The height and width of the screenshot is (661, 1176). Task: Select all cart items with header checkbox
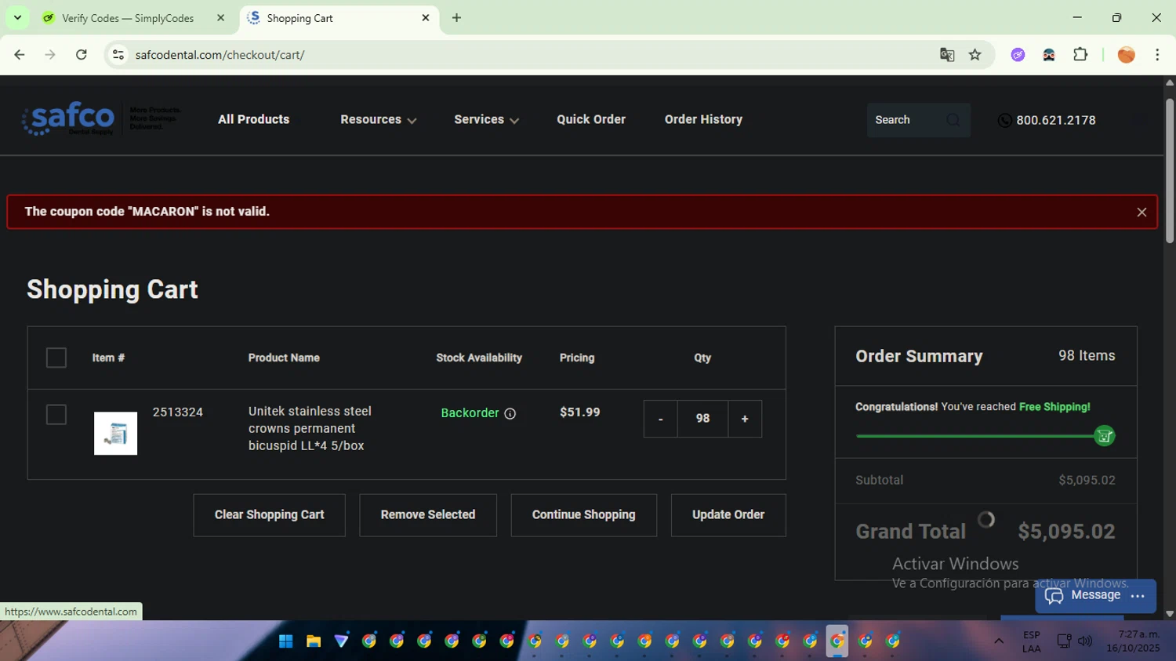click(x=56, y=358)
